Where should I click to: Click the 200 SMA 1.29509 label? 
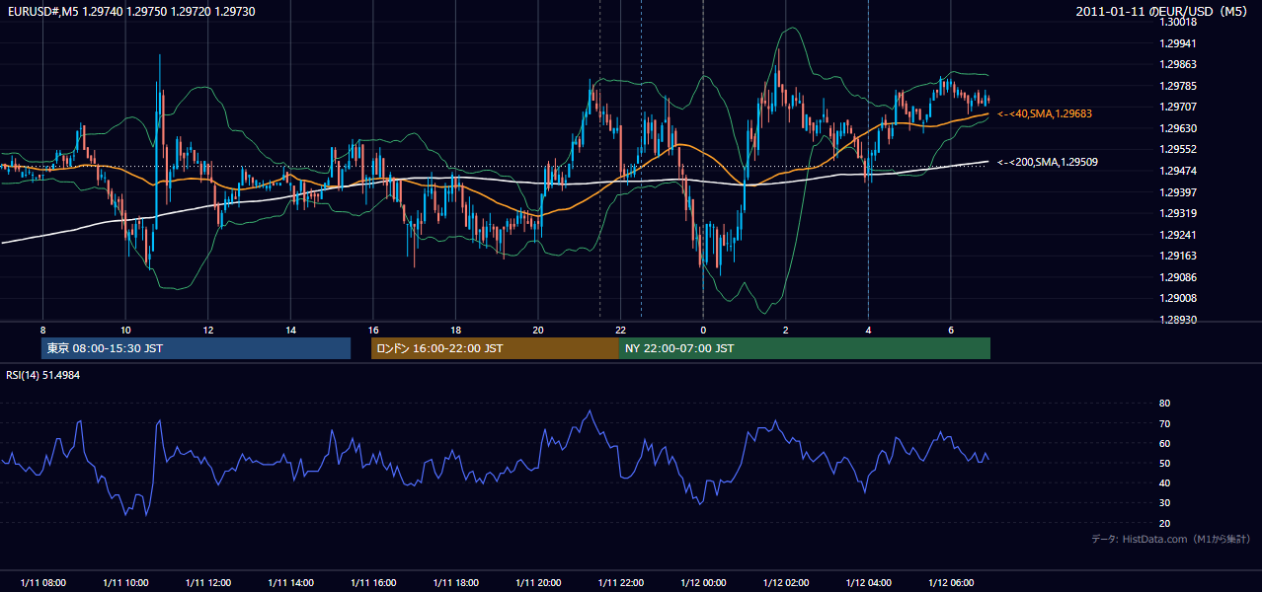click(x=1048, y=162)
